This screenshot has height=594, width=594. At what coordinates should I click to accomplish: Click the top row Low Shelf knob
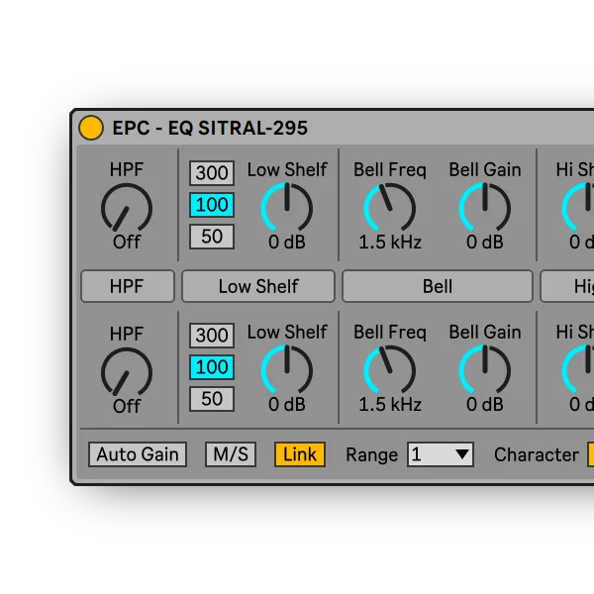pyautogui.click(x=287, y=207)
